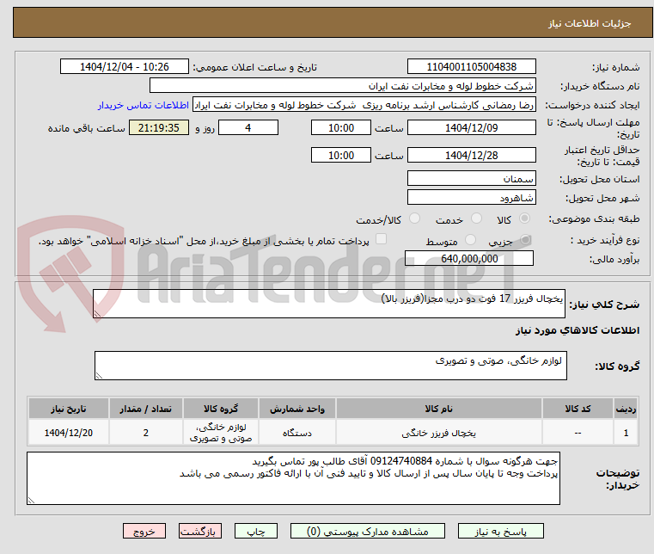Click the پاسخ به نیاز button
Image resolution: width=654 pixels, height=554 pixels.
pos(500,531)
